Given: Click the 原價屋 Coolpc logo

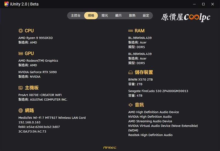Looking at the screenshot, I should [x=186, y=17].
